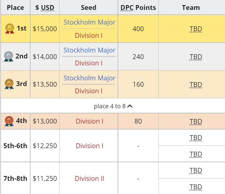The image size is (225, 194).
Task: Click TBD team in 2nd place row
Action: click(196, 57)
